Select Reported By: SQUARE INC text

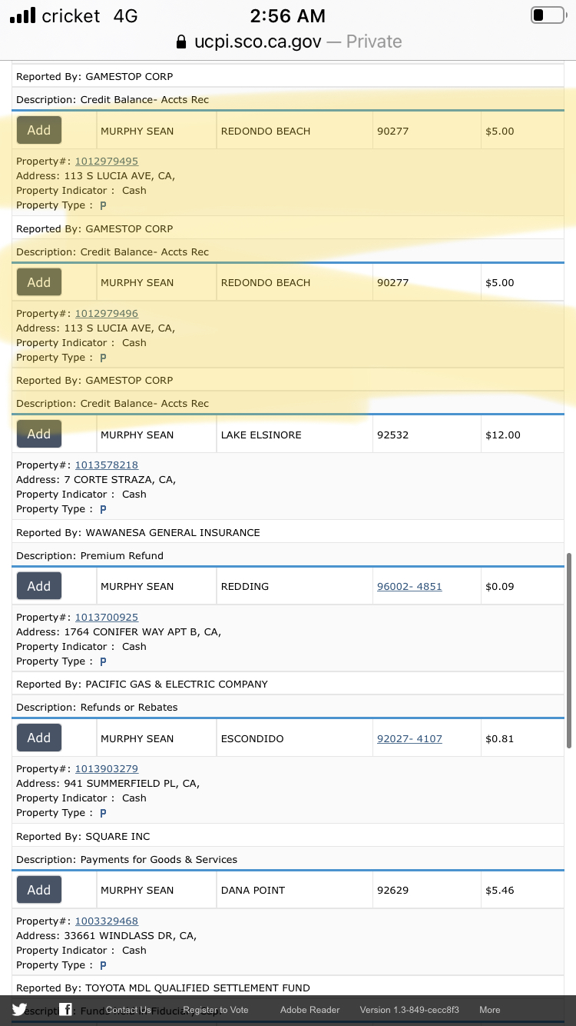[83, 836]
